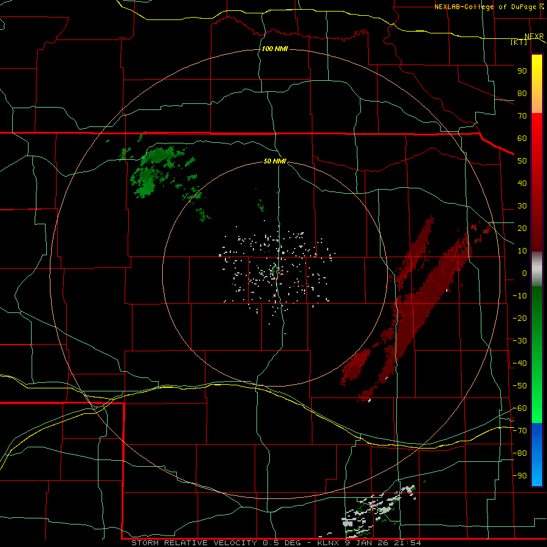Image resolution: width=547 pixels, height=547 pixels.
Task: Click the -90 scale value
Action: tap(520, 475)
